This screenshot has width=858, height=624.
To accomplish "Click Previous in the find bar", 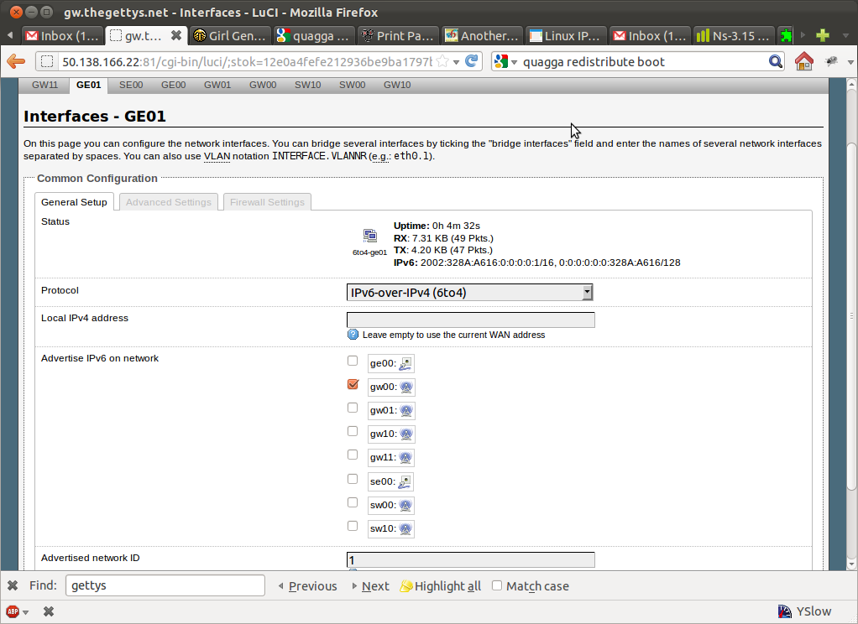I will point(307,586).
